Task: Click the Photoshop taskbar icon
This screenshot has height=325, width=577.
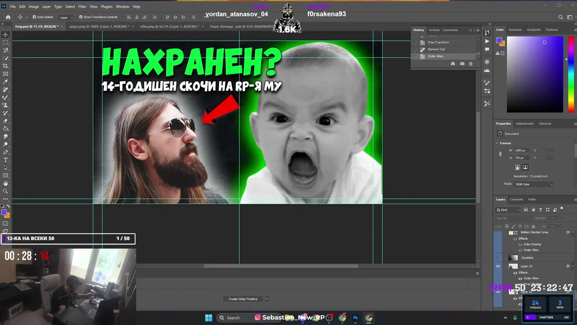Action: (355, 318)
